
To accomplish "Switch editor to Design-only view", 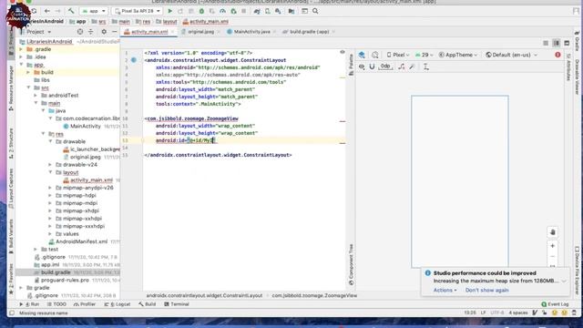I will click(x=567, y=43).
